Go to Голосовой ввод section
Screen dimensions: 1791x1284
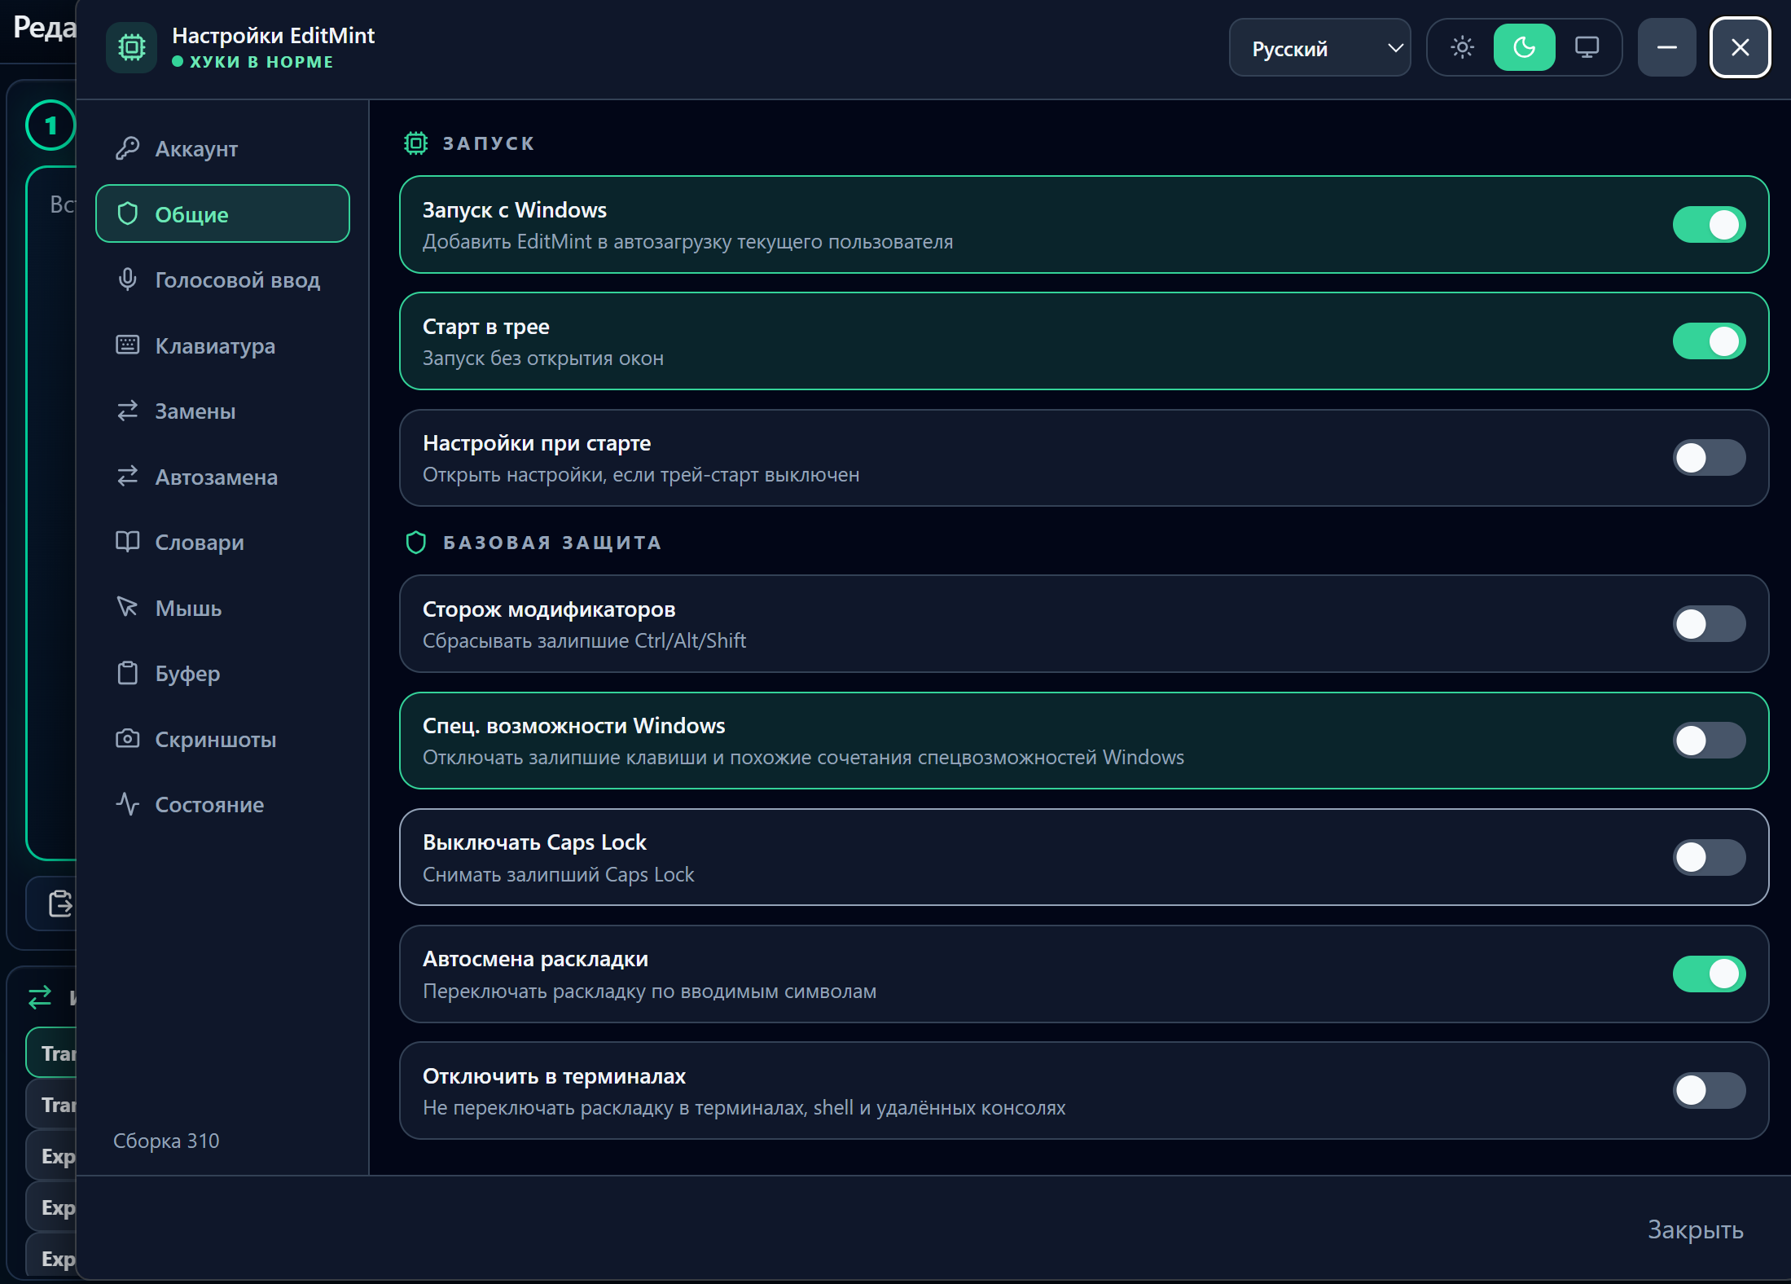pyautogui.click(x=222, y=279)
